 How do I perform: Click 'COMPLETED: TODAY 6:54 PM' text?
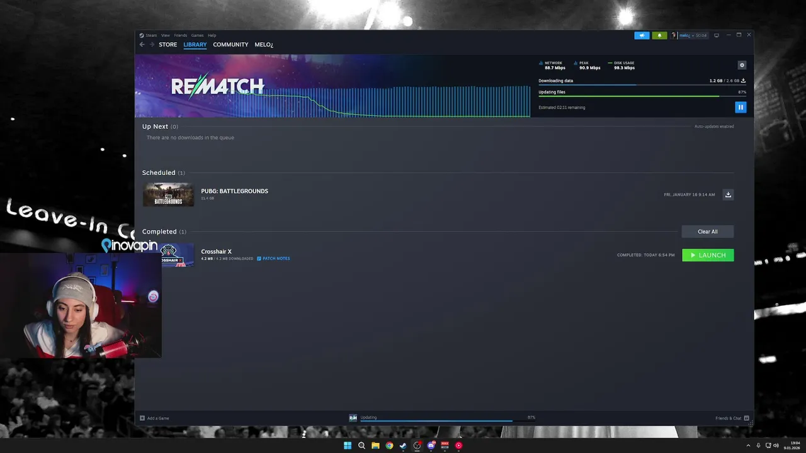tap(645, 255)
